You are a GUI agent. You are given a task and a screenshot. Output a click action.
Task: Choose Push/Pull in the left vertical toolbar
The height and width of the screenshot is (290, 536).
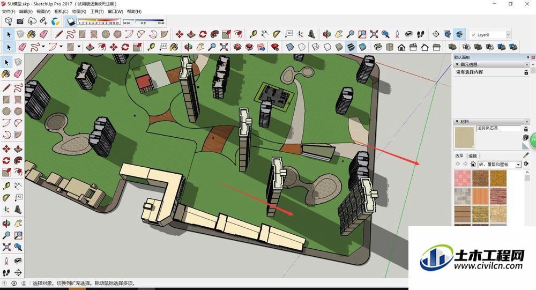(18, 149)
